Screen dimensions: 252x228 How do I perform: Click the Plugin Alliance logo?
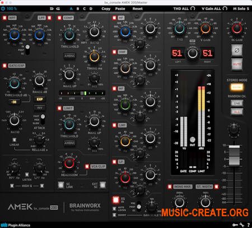(x=16, y=225)
